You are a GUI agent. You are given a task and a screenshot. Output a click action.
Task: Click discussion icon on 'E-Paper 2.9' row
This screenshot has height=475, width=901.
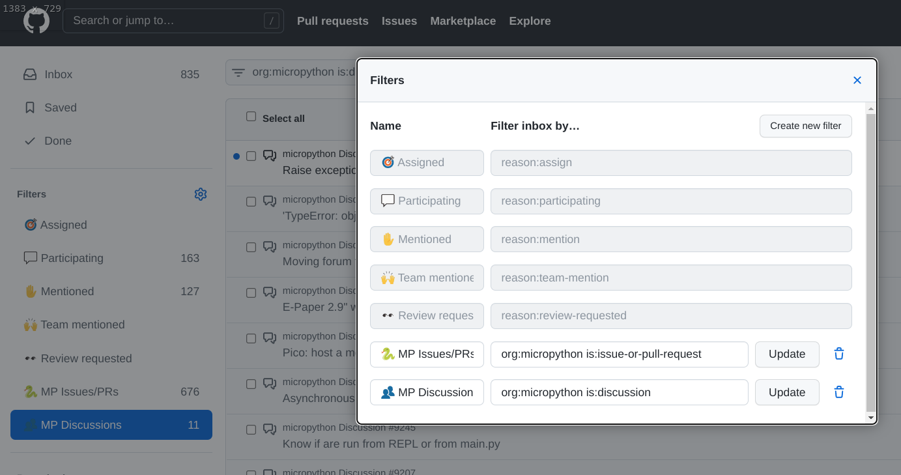click(270, 293)
